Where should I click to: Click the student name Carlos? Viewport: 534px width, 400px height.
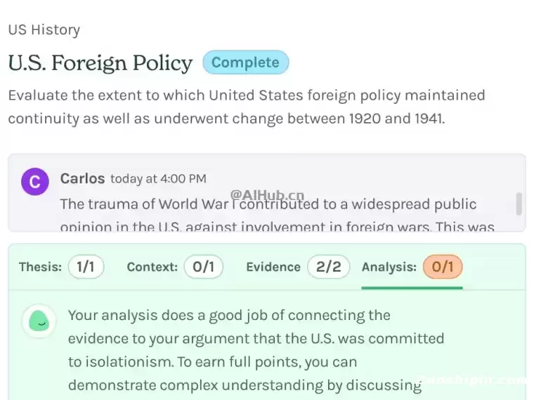click(82, 178)
